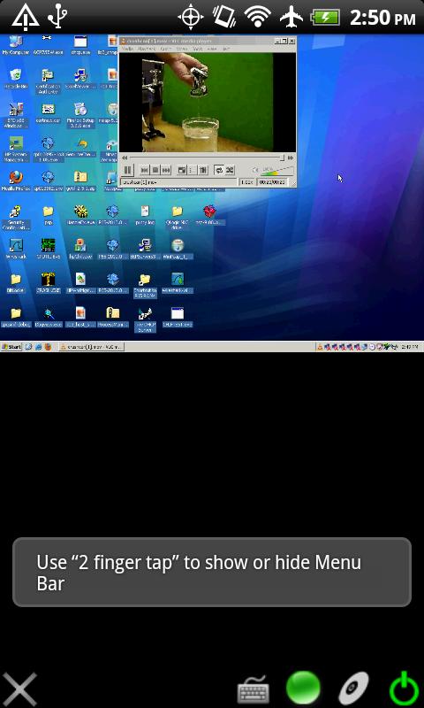Click the VLC seek bar
424x708 pixels.
point(207,158)
